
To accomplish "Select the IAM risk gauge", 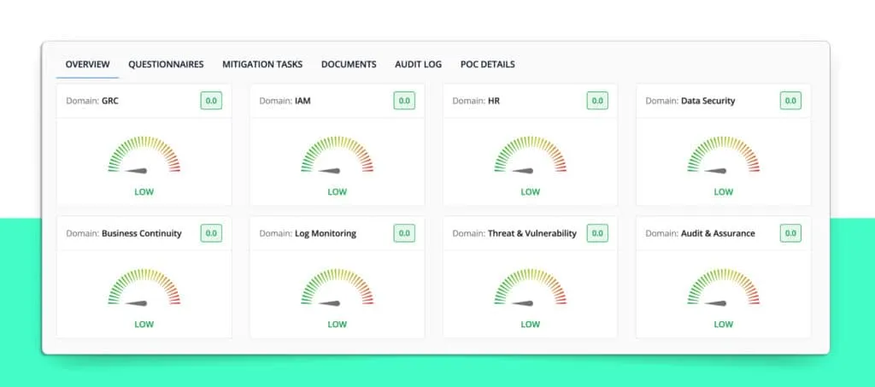I will click(x=337, y=155).
